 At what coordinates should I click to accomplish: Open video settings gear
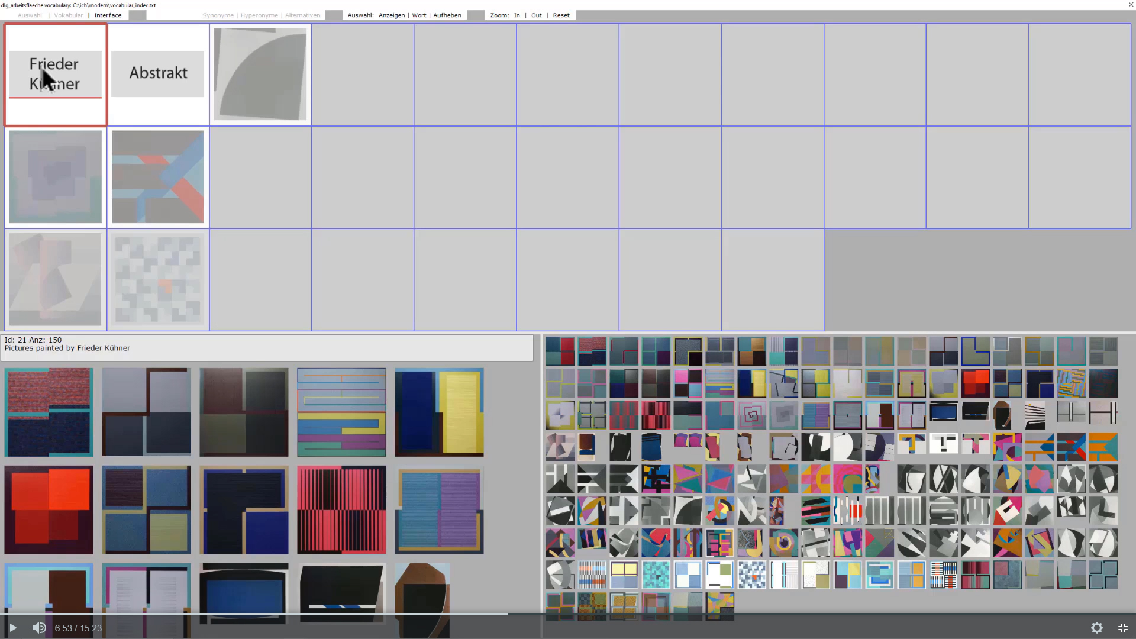click(x=1096, y=628)
